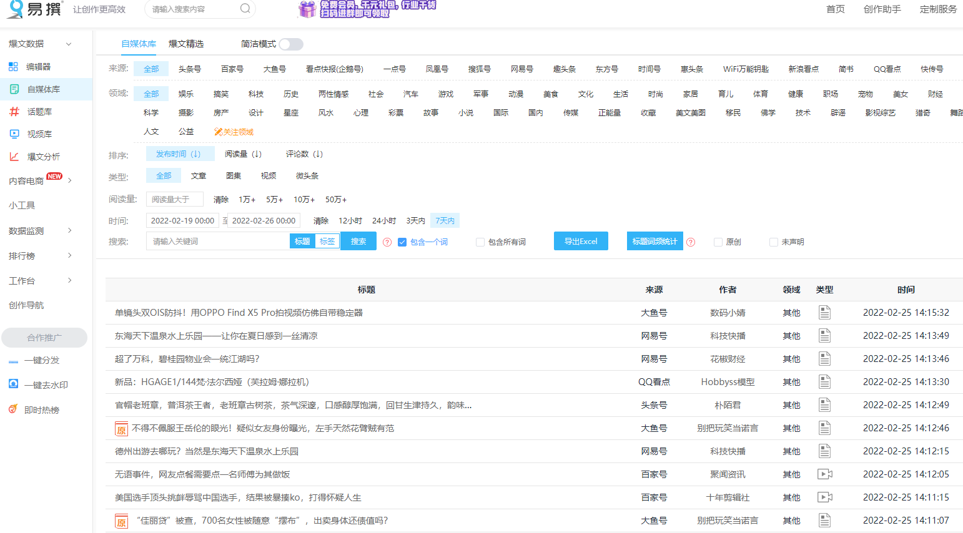The image size is (963, 533).
Task: Toggle the 简洁模式 switch
Action: [x=290, y=44]
